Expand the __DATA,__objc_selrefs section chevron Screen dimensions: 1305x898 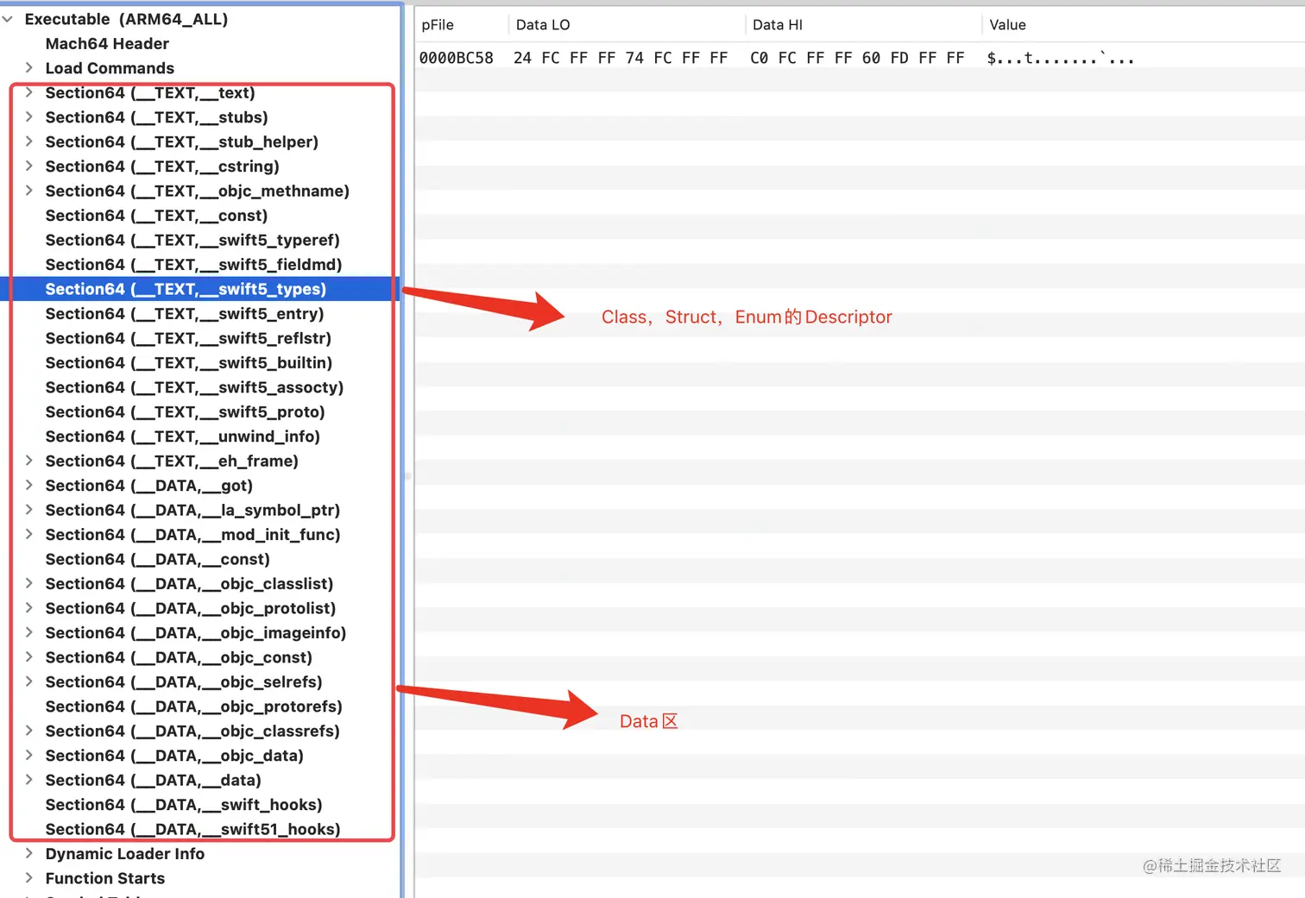click(x=28, y=681)
